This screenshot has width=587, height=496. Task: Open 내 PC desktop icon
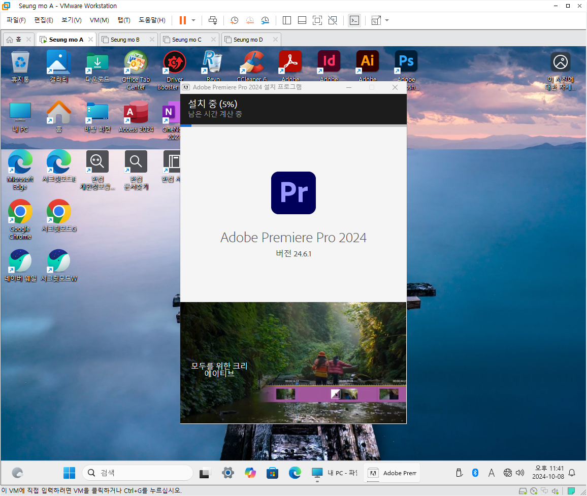(x=20, y=117)
